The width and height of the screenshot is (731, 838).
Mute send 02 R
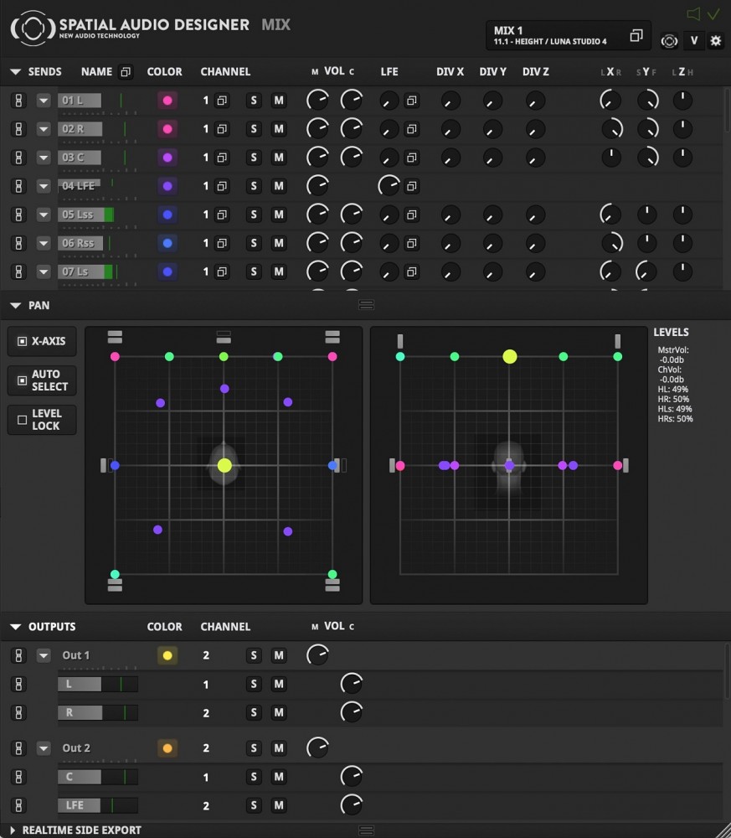279,129
